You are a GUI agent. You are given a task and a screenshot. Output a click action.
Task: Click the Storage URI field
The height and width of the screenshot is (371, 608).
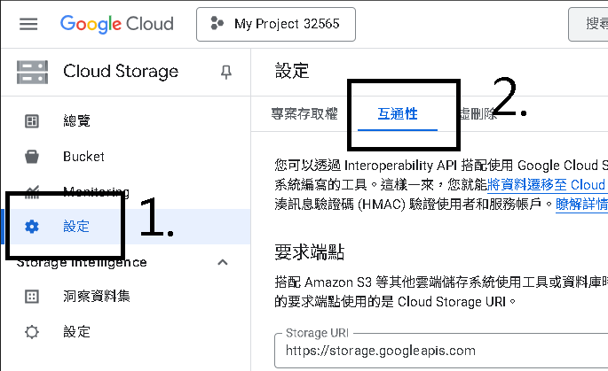(x=441, y=350)
